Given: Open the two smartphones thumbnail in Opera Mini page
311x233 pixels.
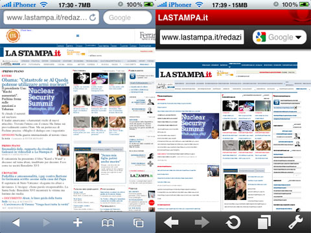Looking at the screenshot, I should coord(263,126).
